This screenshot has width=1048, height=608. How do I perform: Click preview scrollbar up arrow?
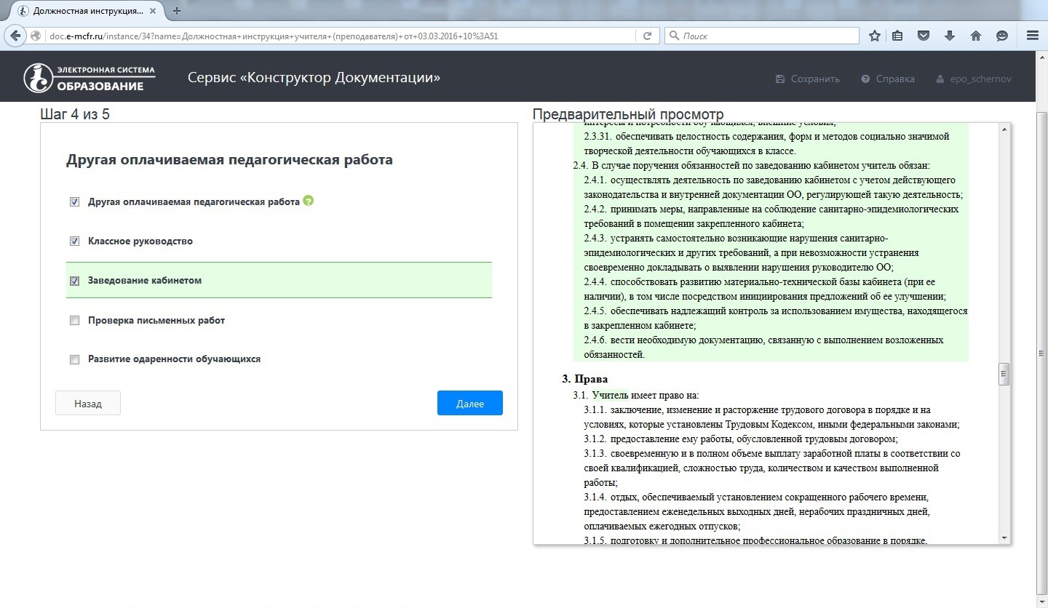pyautogui.click(x=1005, y=129)
